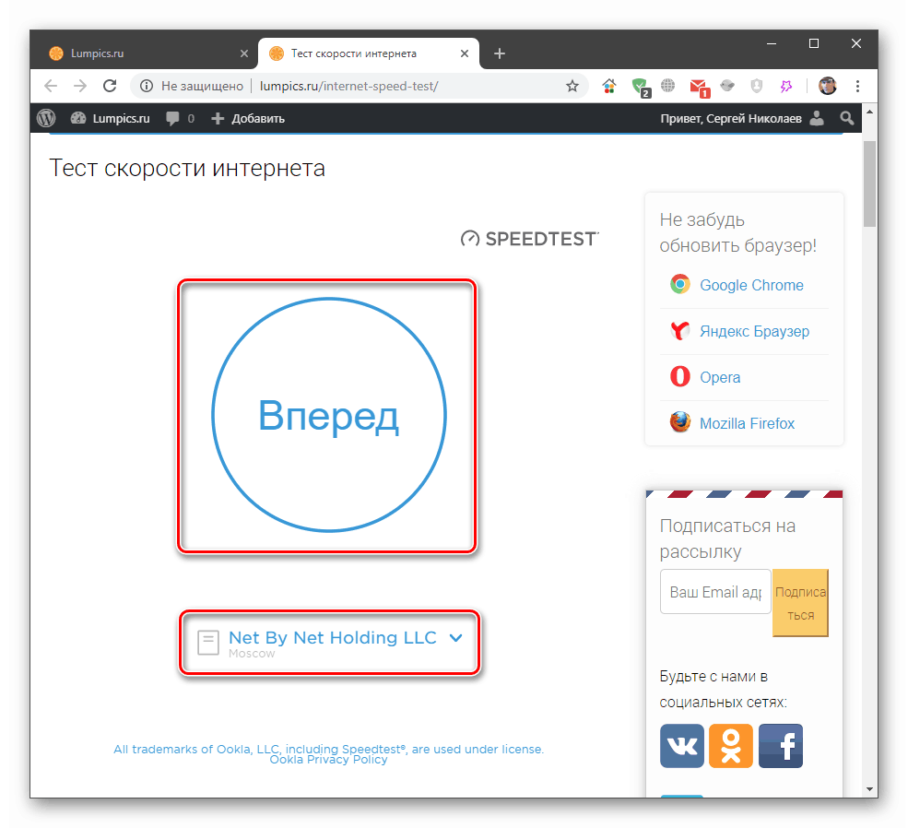This screenshot has height=828, width=908.
Task: Click the "Добавить" item in admin bar
Action: 248,118
